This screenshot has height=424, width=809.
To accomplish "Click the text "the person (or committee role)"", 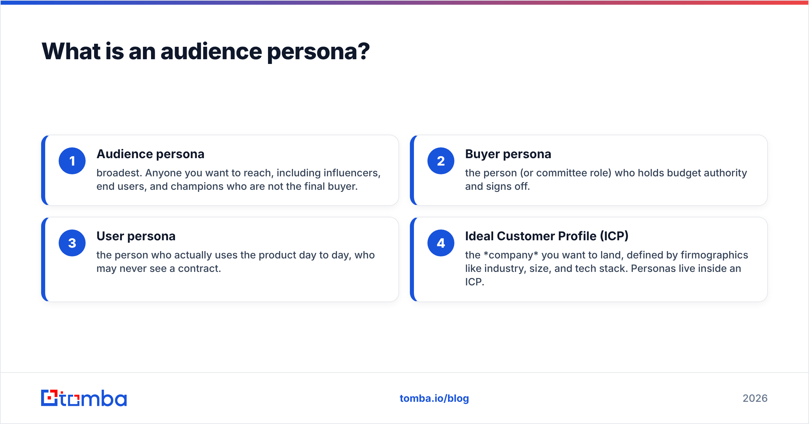I will [538, 173].
